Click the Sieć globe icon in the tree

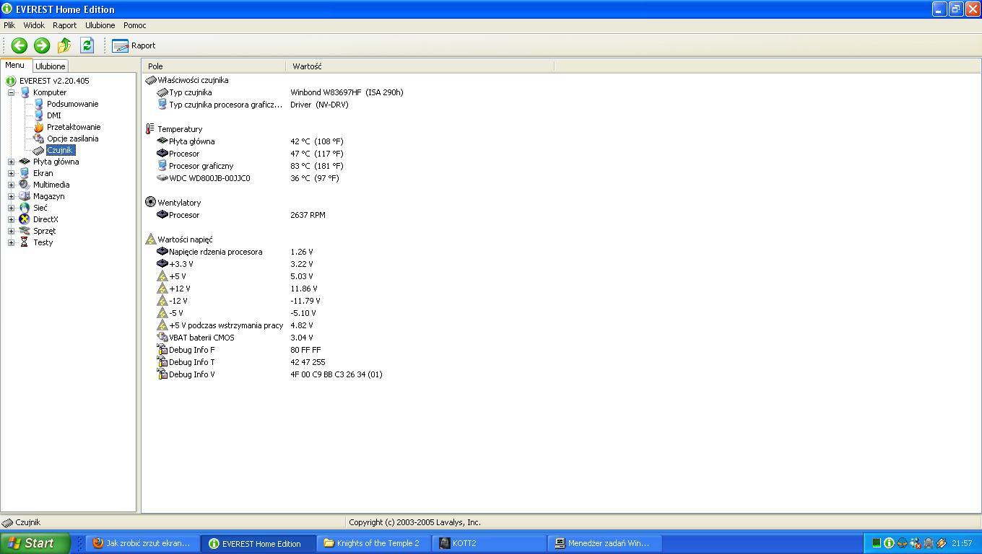(x=25, y=208)
